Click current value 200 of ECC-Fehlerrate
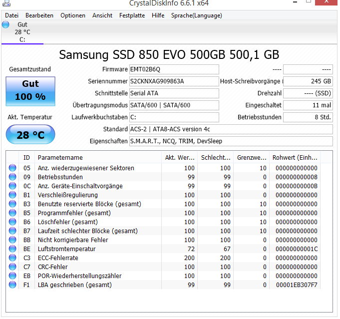The width and height of the screenshot is (340, 319). (189, 258)
